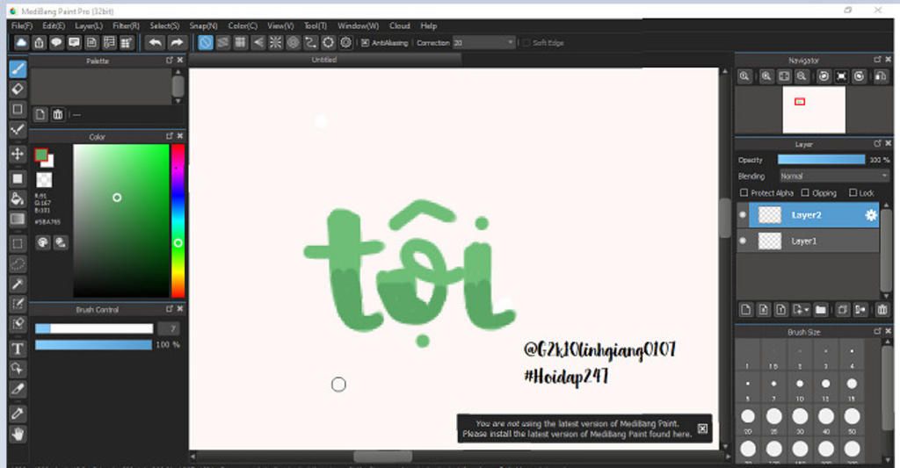Click the Navigator zoom-out icon
This screenshot has height=468, width=900.
pos(802,76)
